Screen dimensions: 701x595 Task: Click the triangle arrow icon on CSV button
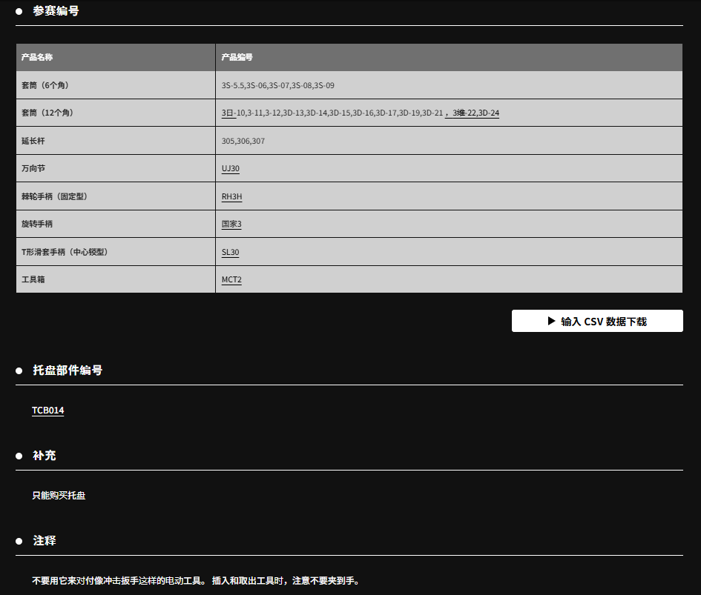[x=551, y=321]
